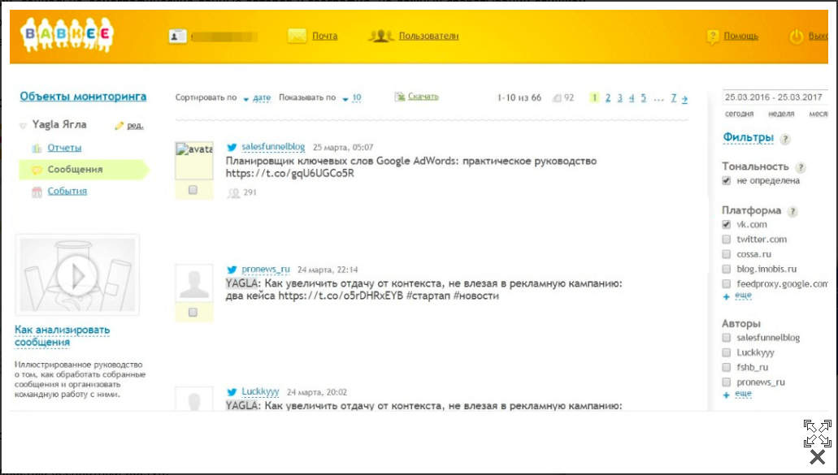Open salesfunnelblog author link
The height and width of the screenshot is (475, 838).
[x=273, y=147]
